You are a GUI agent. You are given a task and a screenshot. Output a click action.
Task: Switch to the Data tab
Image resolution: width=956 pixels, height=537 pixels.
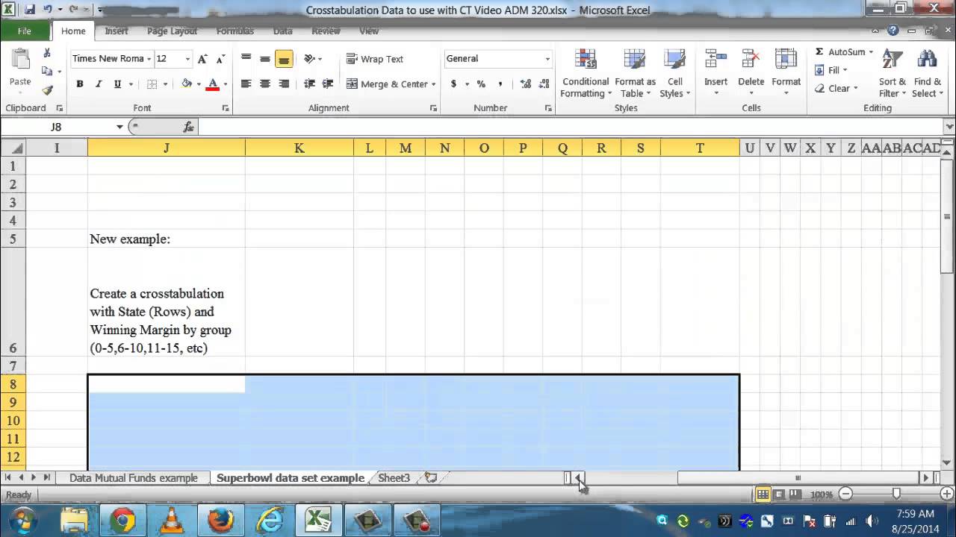283,31
